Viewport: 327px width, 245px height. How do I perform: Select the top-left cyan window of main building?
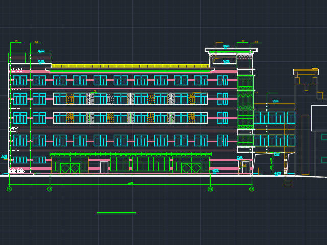[20, 80]
